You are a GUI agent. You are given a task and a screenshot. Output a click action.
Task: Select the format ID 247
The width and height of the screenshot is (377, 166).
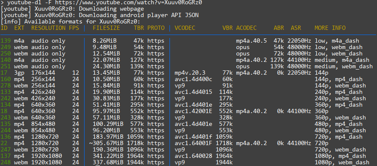point(6,150)
